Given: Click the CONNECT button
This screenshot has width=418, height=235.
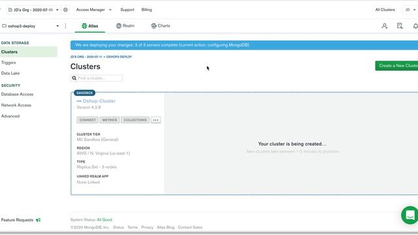Looking at the screenshot, I should tap(88, 120).
